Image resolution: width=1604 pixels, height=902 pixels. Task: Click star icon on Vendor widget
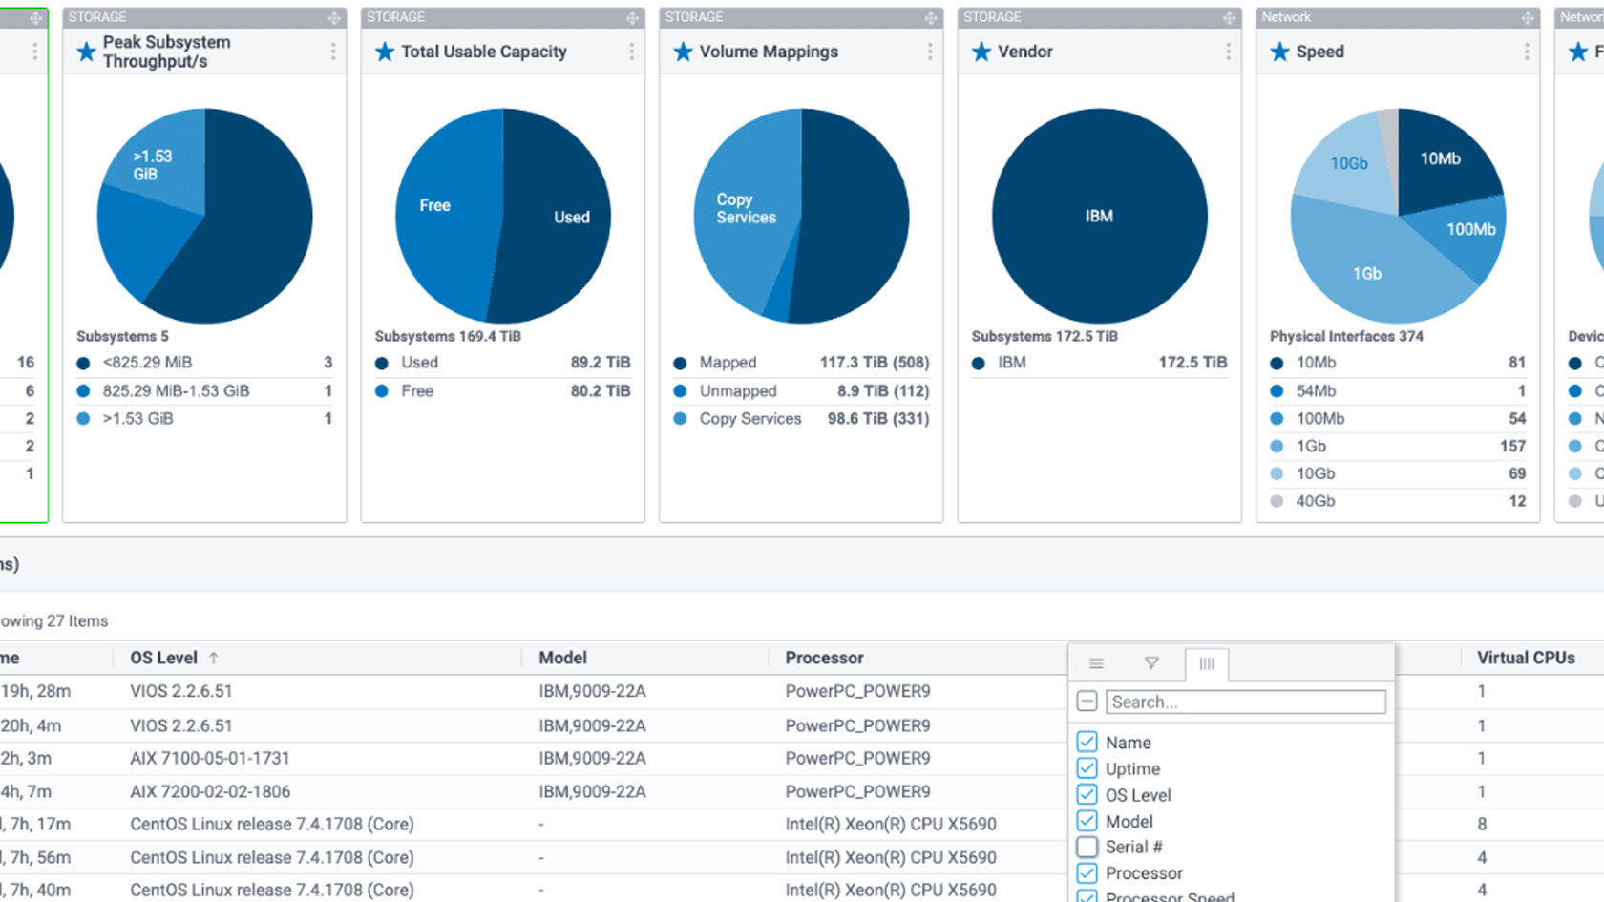pos(981,52)
